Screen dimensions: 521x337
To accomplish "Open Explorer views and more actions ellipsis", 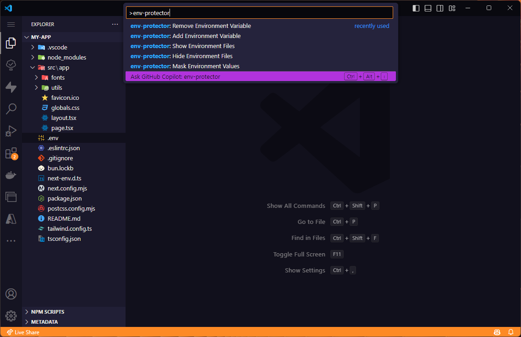I will 115,24.
